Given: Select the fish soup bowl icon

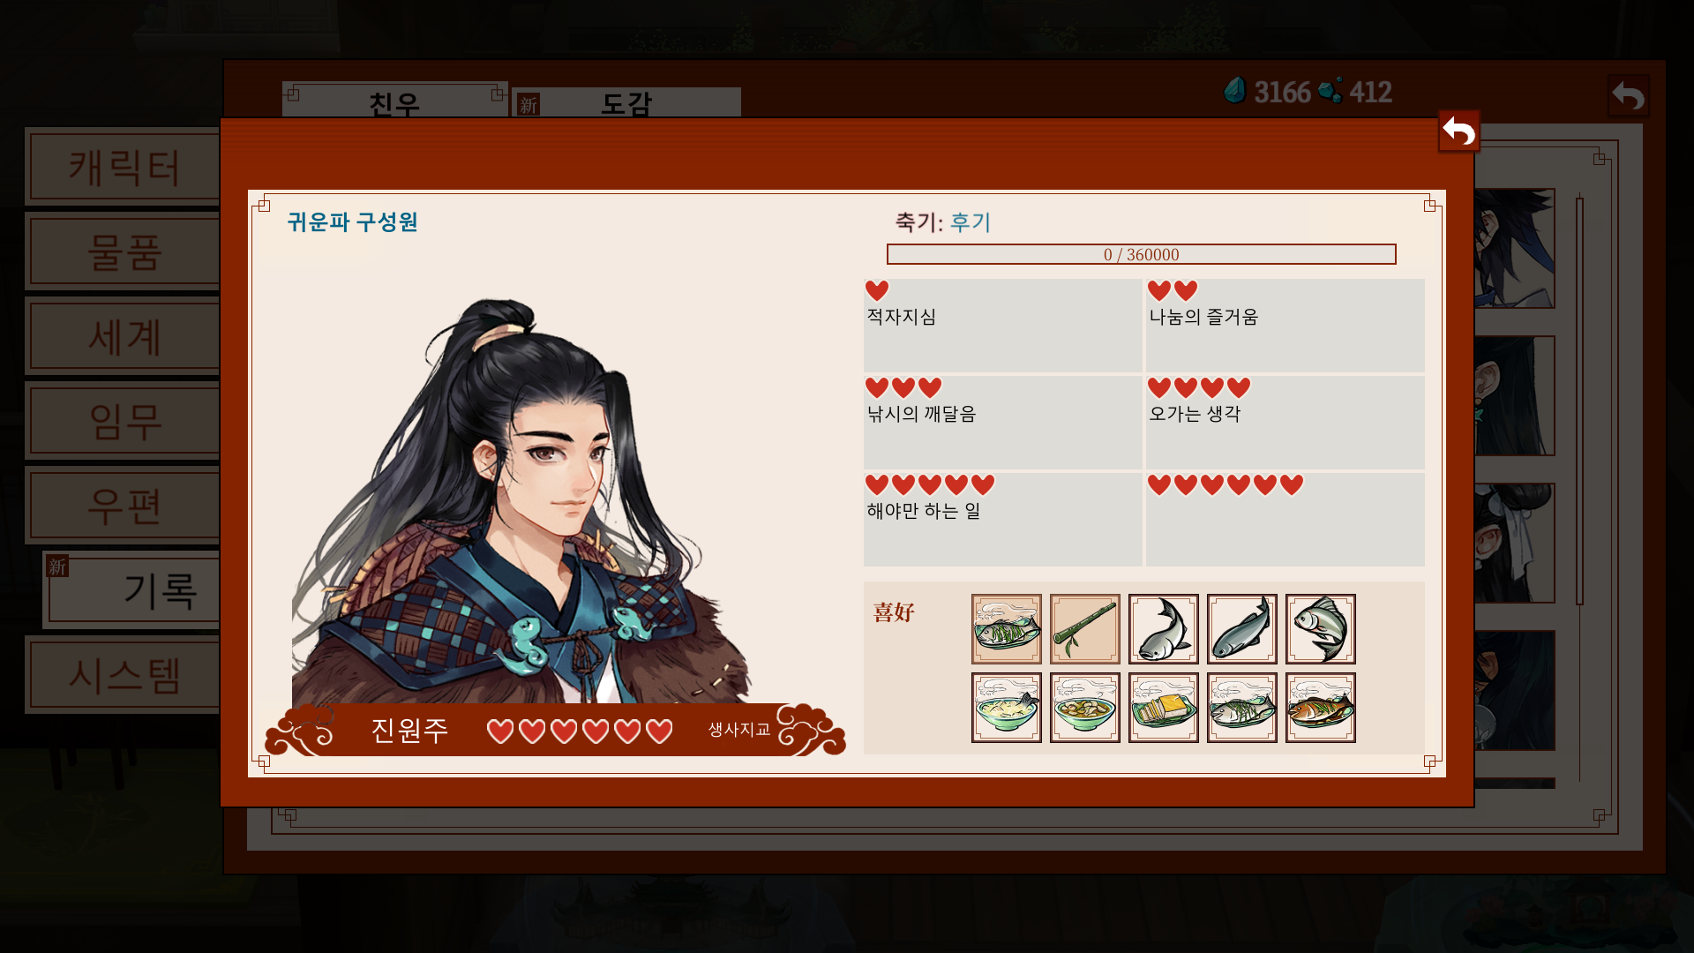Looking at the screenshot, I should (x=1006, y=708).
